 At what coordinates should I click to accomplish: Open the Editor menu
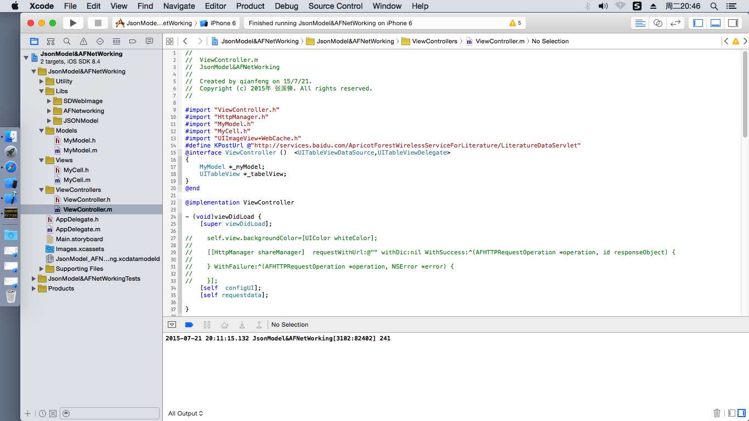click(x=215, y=6)
